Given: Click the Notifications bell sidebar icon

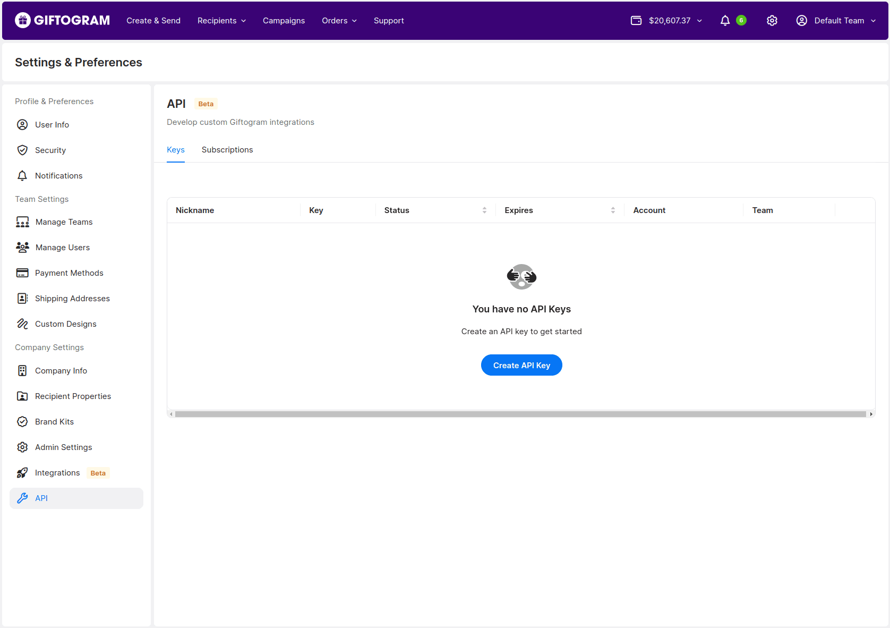Looking at the screenshot, I should point(22,176).
